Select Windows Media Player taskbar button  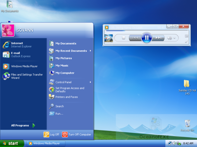pos(46,143)
